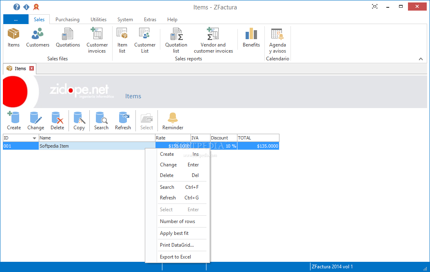Click the $135.0000 total cell
This screenshot has width=430, height=272.
[x=258, y=146]
